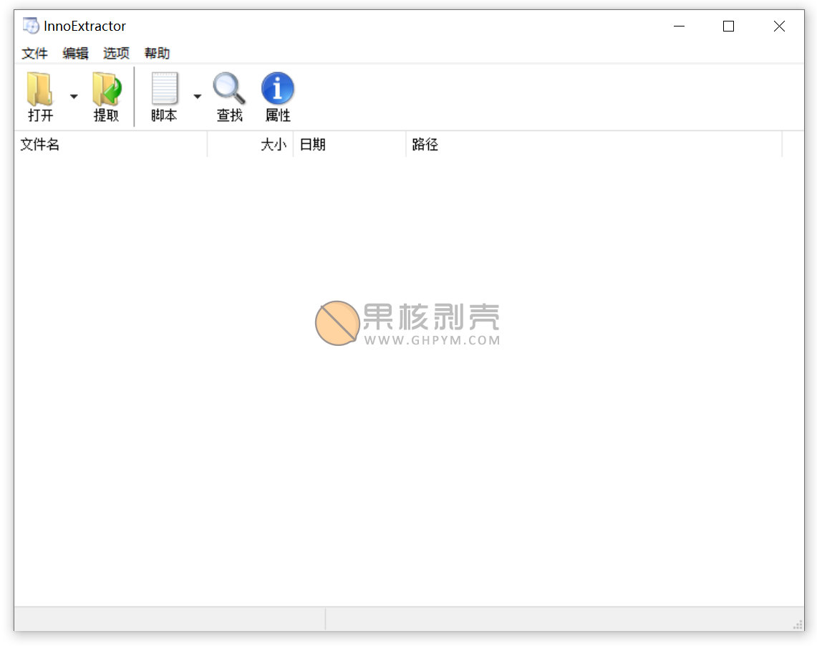Click the 脚本 (Script) notepad icon
The width and height of the screenshot is (817, 646).
pos(164,89)
